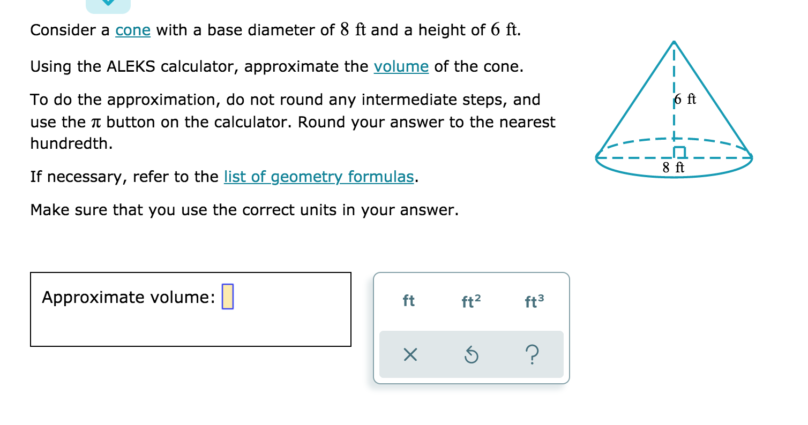Viewport: 808px width, 425px height.
Task: Clear the answer using the X icon
Action: pos(409,354)
